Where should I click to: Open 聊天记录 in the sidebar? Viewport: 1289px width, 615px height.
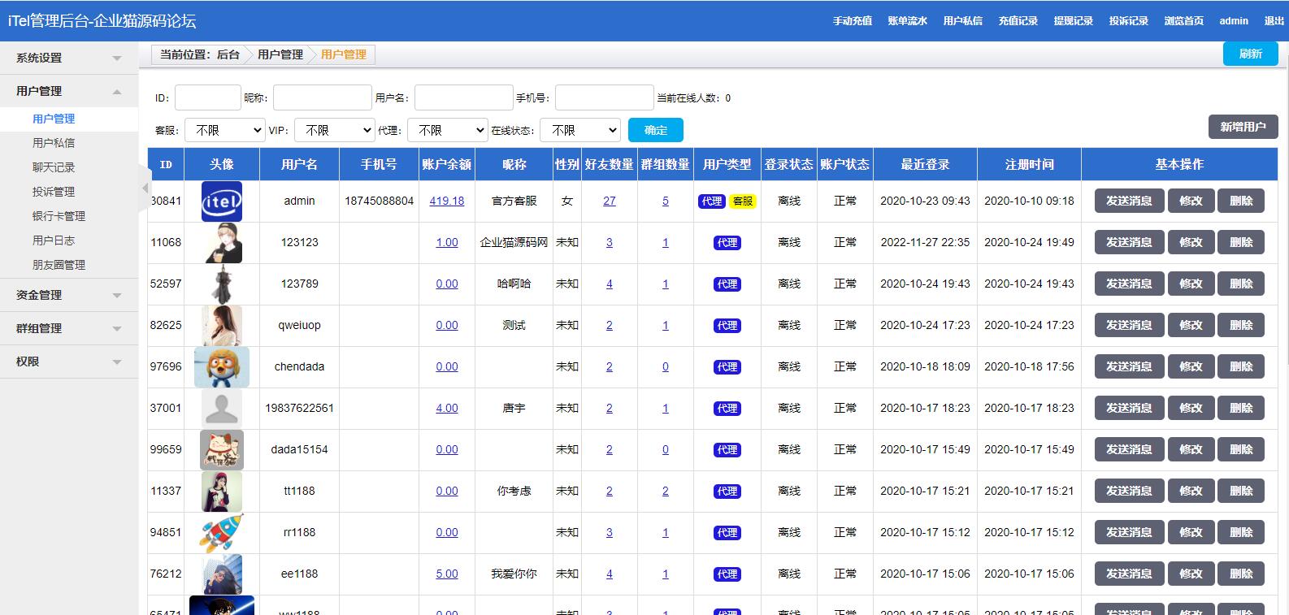point(54,167)
